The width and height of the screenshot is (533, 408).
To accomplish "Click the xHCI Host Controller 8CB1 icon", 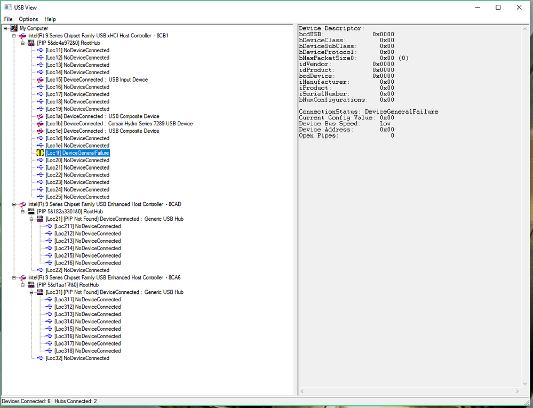I will pyautogui.click(x=22, y=36).
